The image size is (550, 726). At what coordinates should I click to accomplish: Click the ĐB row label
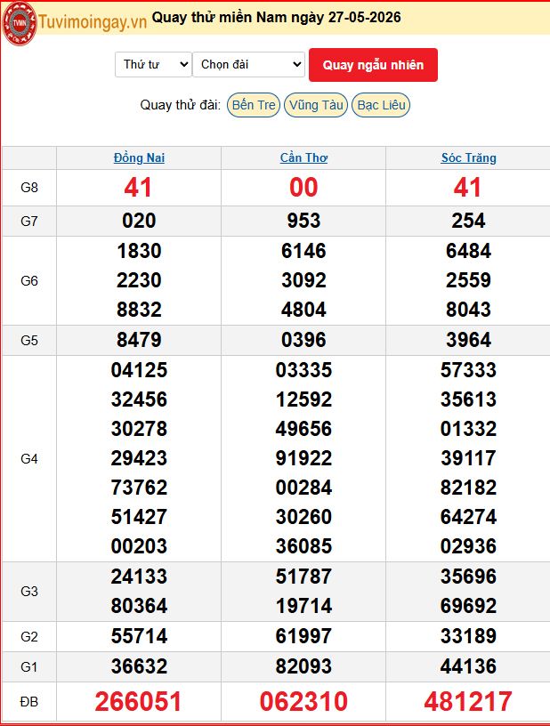coord(29,702)
